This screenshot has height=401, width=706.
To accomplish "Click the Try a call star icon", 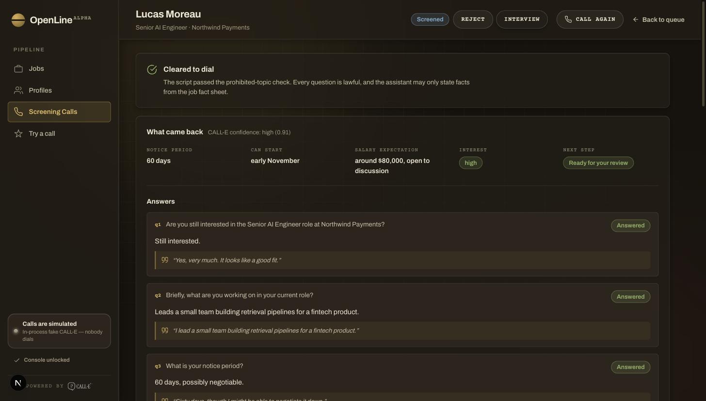I will pyautogui.click(x=18, y=133).
